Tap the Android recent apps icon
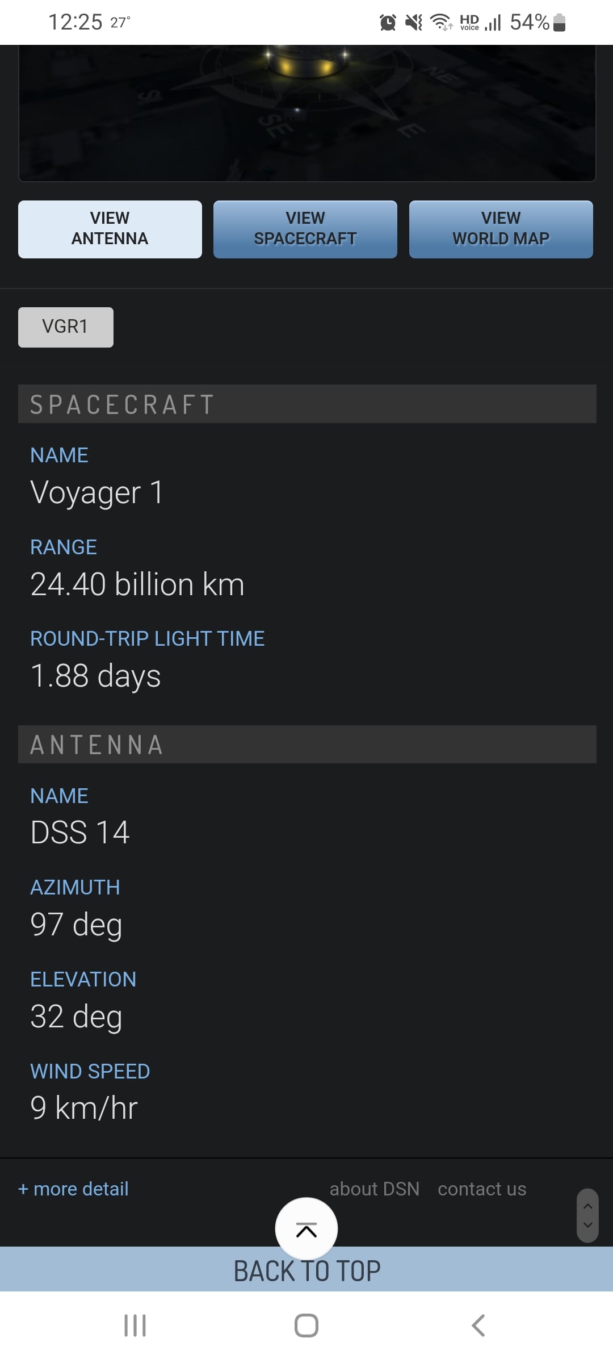 [135, 1326]
